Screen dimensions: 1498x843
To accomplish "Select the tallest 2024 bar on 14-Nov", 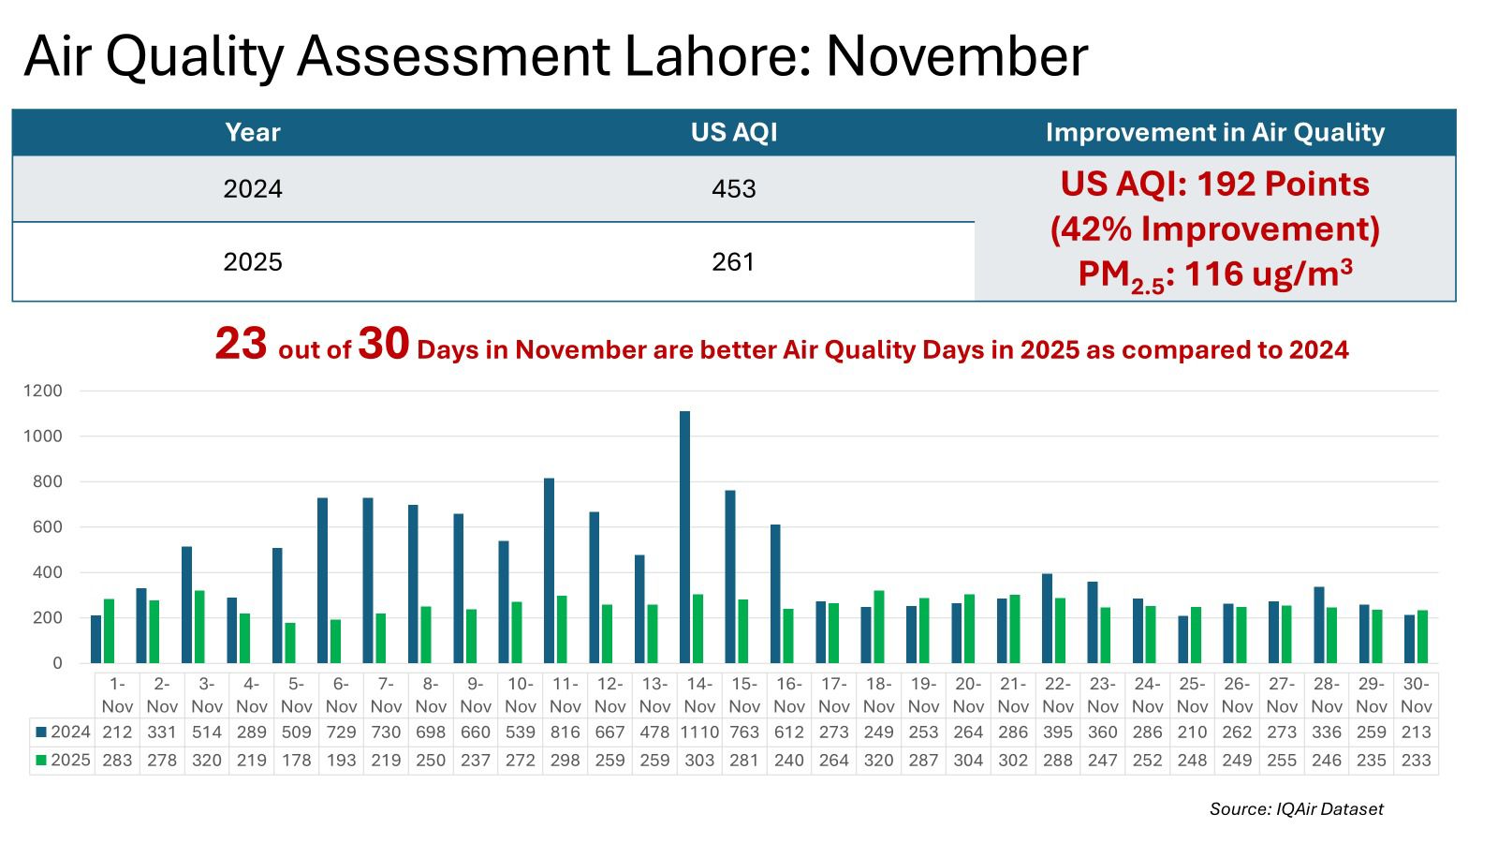I will coord(685,537).
